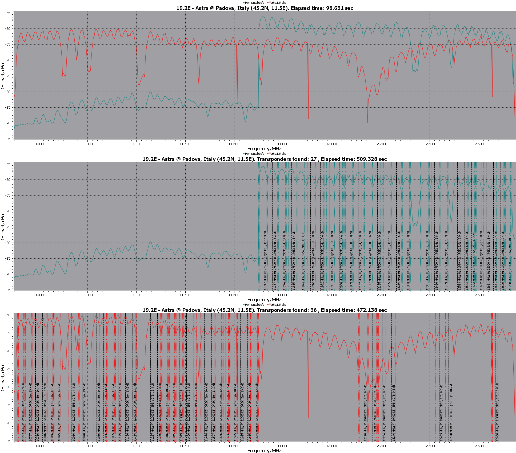Click the 11757 MHz H transponder label
The image size is (516, 453).
pos(275,260)
